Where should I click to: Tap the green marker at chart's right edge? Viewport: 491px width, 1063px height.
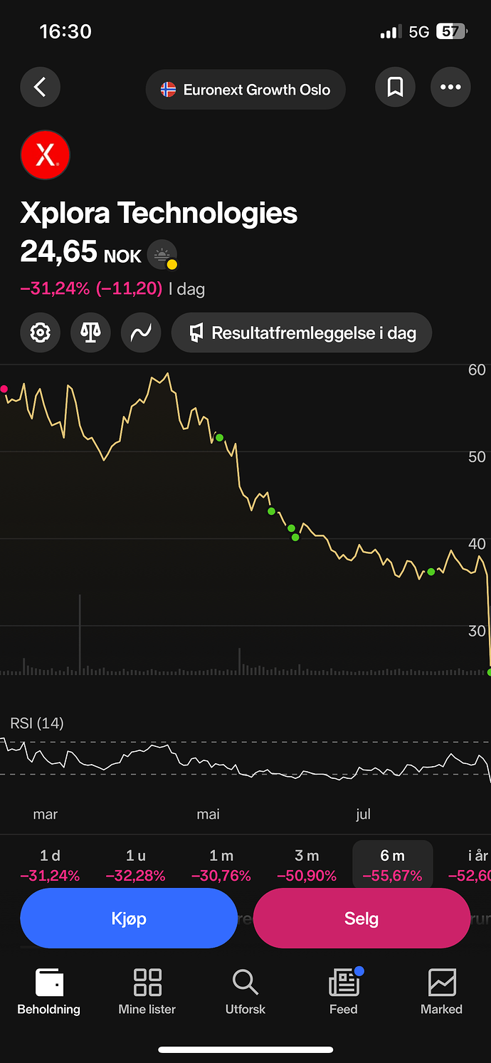tap(489, 671)
